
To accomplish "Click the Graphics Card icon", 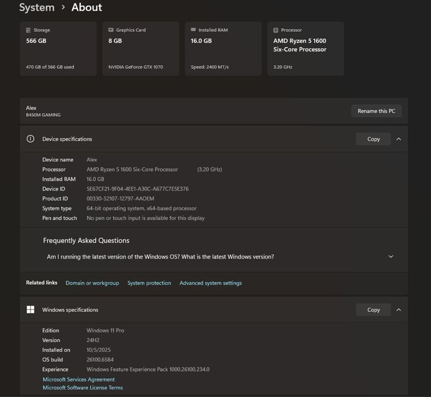I will 111,30.
